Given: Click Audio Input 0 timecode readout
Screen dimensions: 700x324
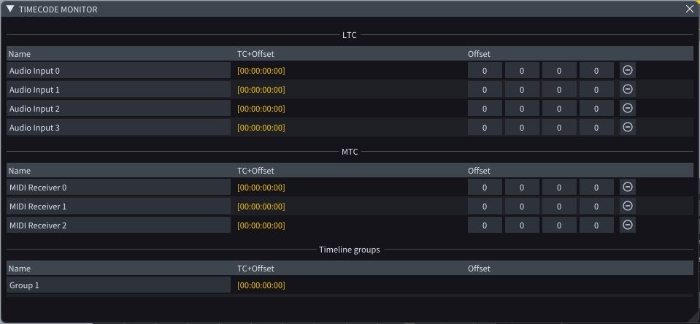Looking at the screenshot, I should (261, 71).
